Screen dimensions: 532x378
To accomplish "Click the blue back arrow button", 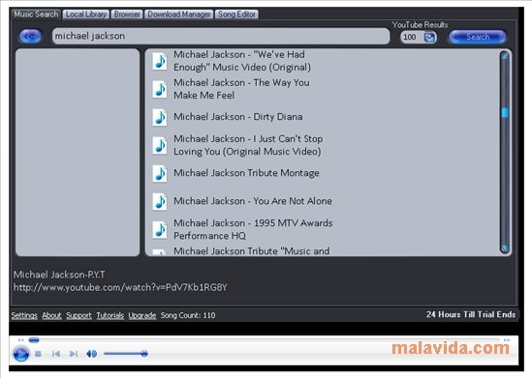I will pyautogui.click(x=31, y=36).
